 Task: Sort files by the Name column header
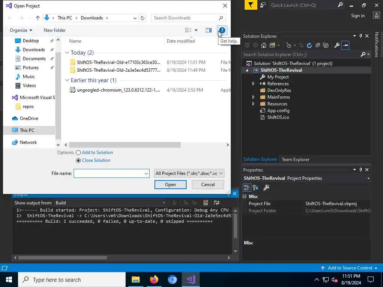(75, 41)
